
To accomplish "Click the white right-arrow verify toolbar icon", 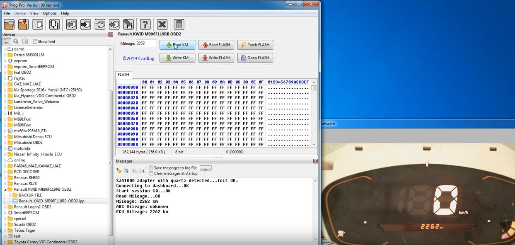I will click(100, 24).
